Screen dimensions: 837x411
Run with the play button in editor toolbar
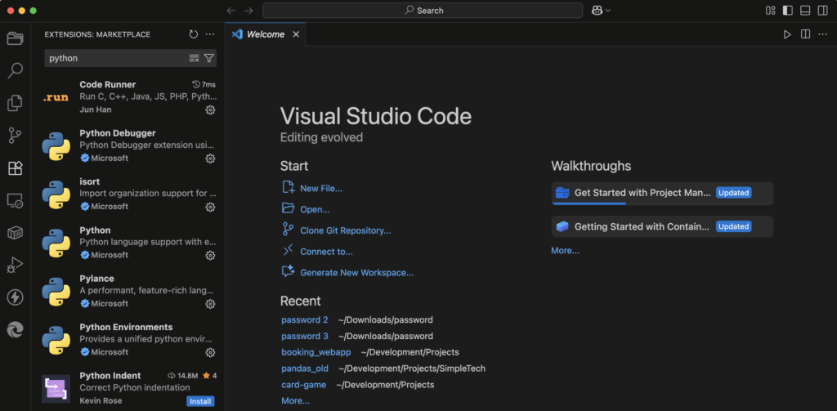787,34
